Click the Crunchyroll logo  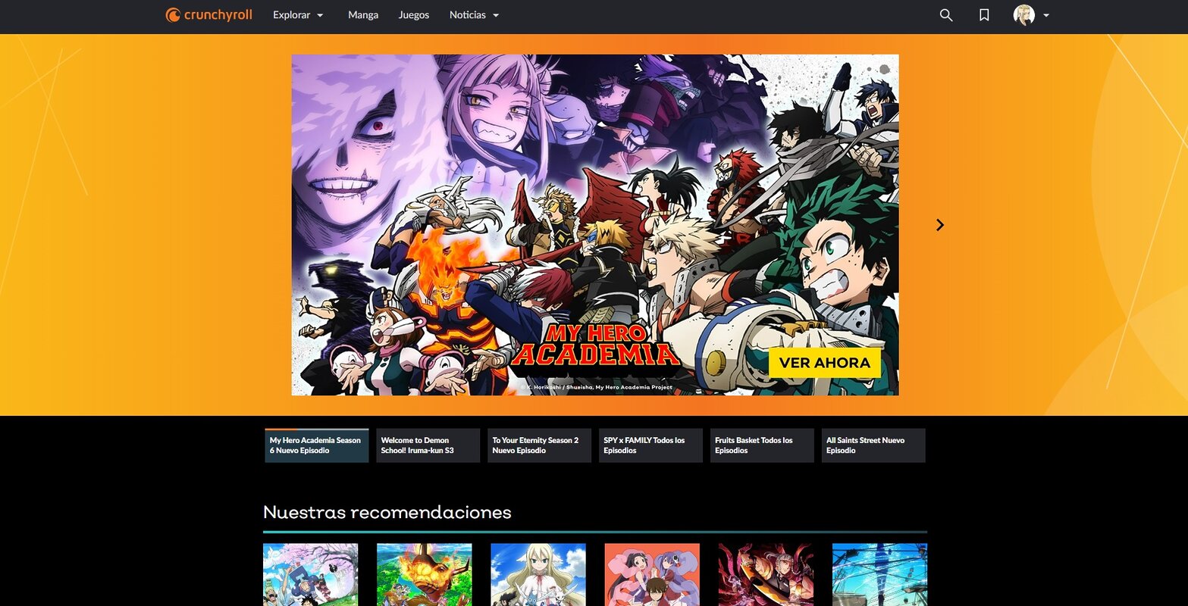[208, 14]
